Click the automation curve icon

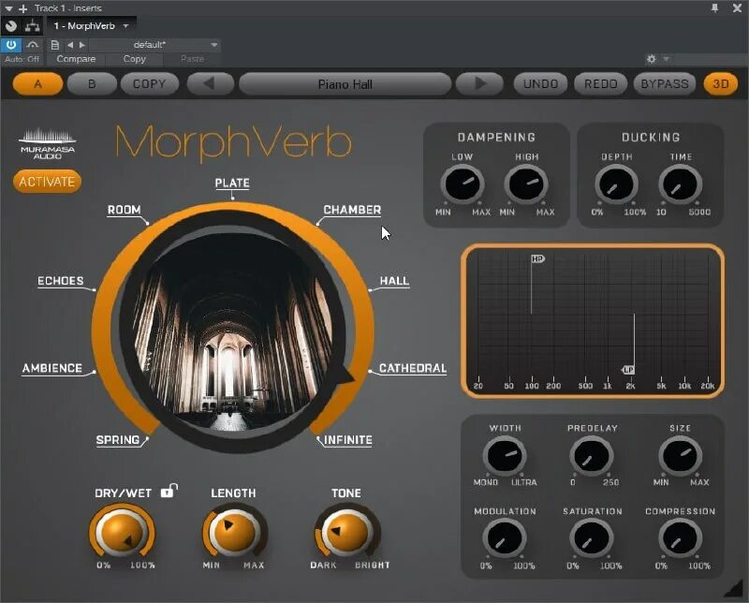tap(33, 45)
